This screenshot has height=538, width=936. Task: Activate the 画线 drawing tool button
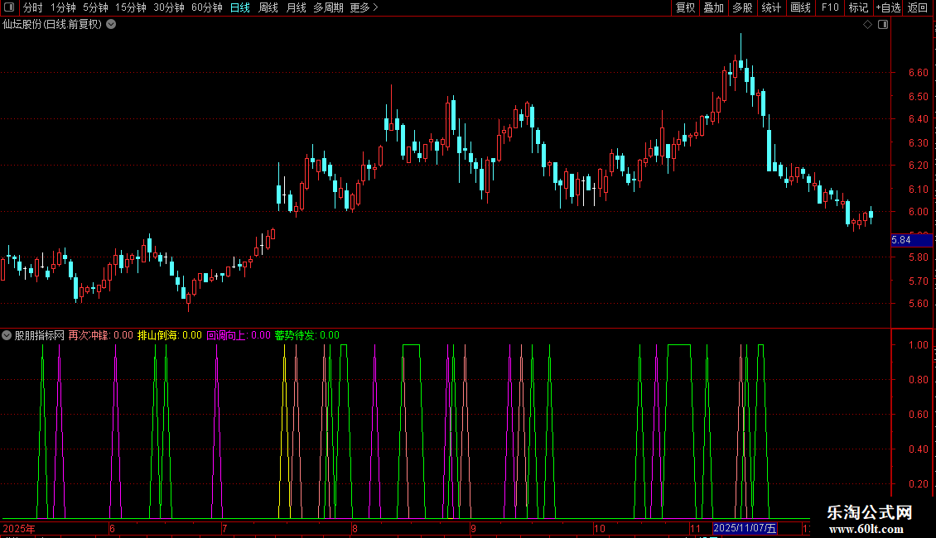coord(800,7)
